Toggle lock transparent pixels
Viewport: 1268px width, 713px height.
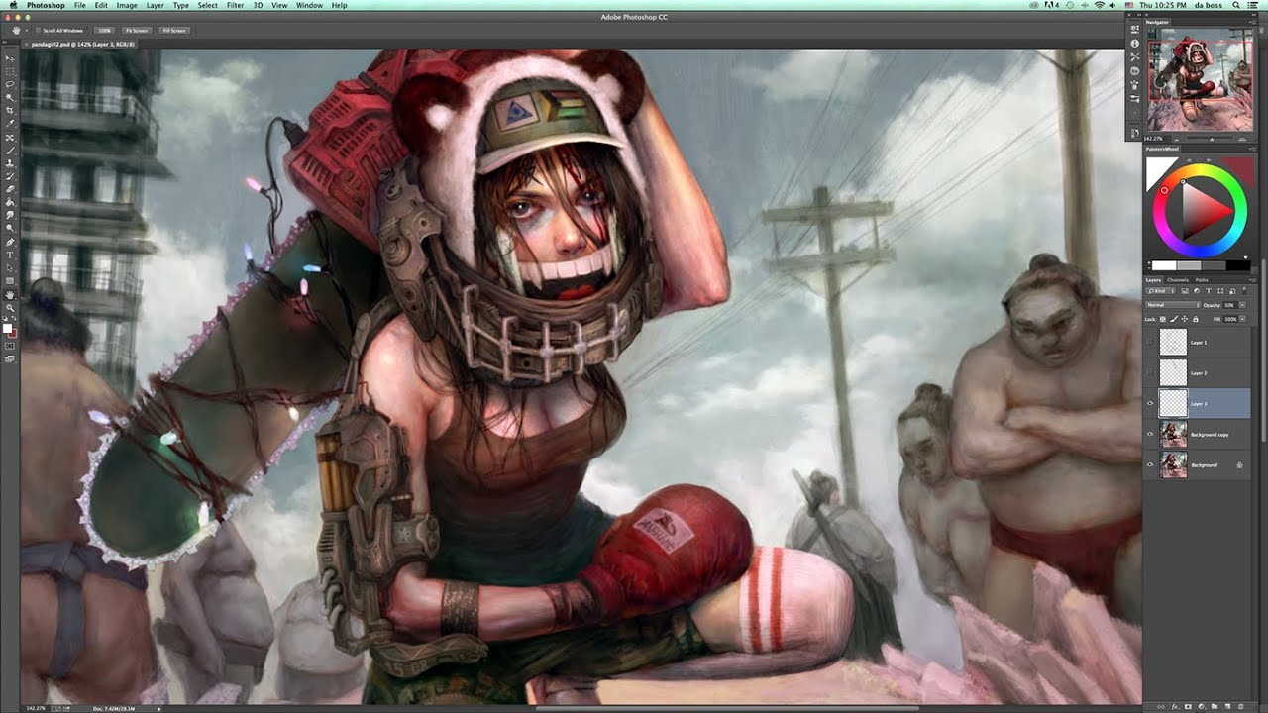pyautogui.click(x=1163, y=319)
